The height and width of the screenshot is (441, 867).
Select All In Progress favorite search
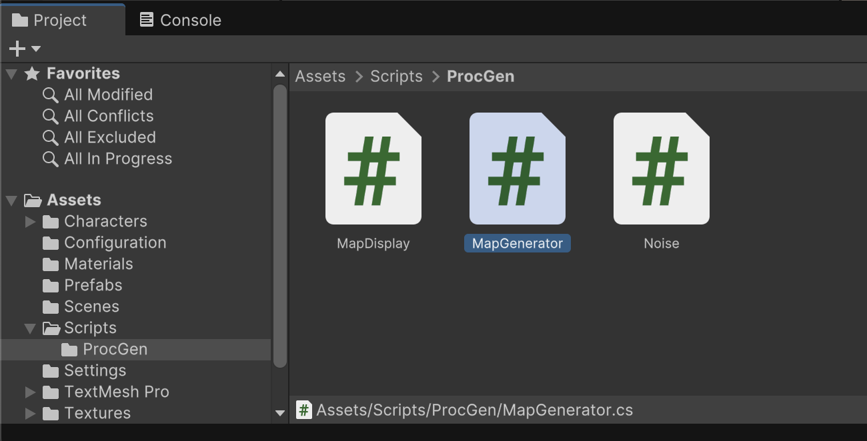118,159
